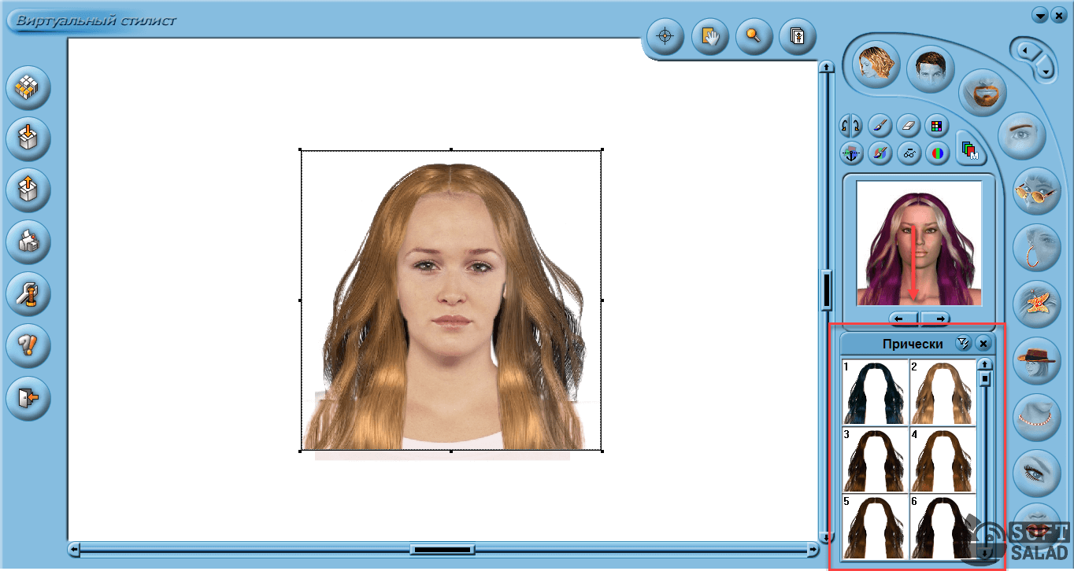Show next model with right arrow
The width and height of the screenshot is (1074, 571).
(x=935, y=319)
